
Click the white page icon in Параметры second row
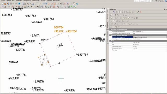[129, 15]
